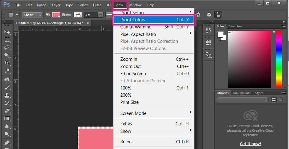289x149 pixels.
Task: Open the gear settings icon in options bar
Action: [209, 15]
